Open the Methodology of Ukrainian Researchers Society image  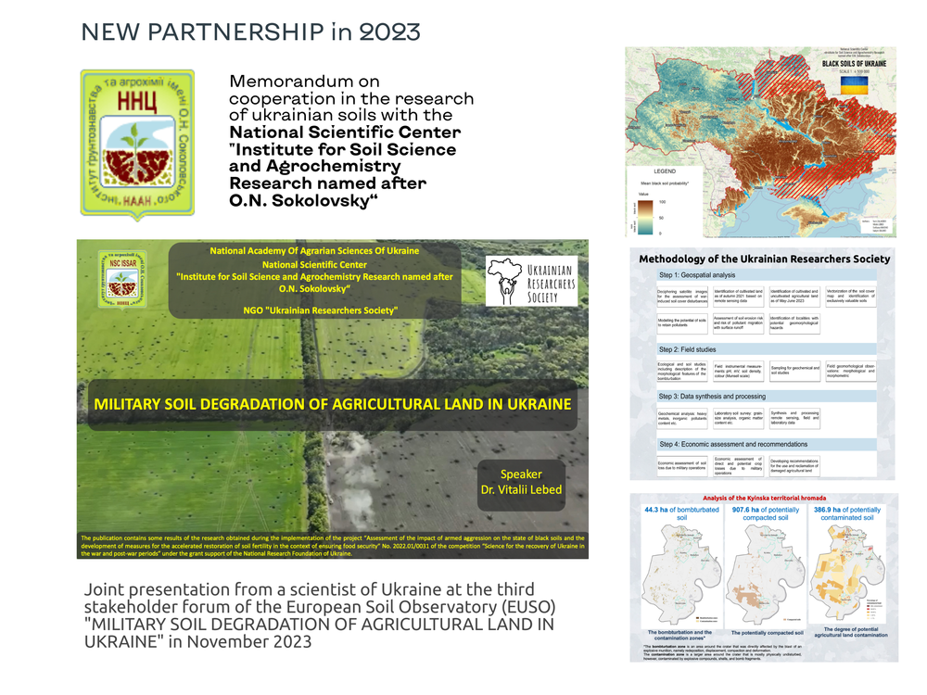point(763,363)
